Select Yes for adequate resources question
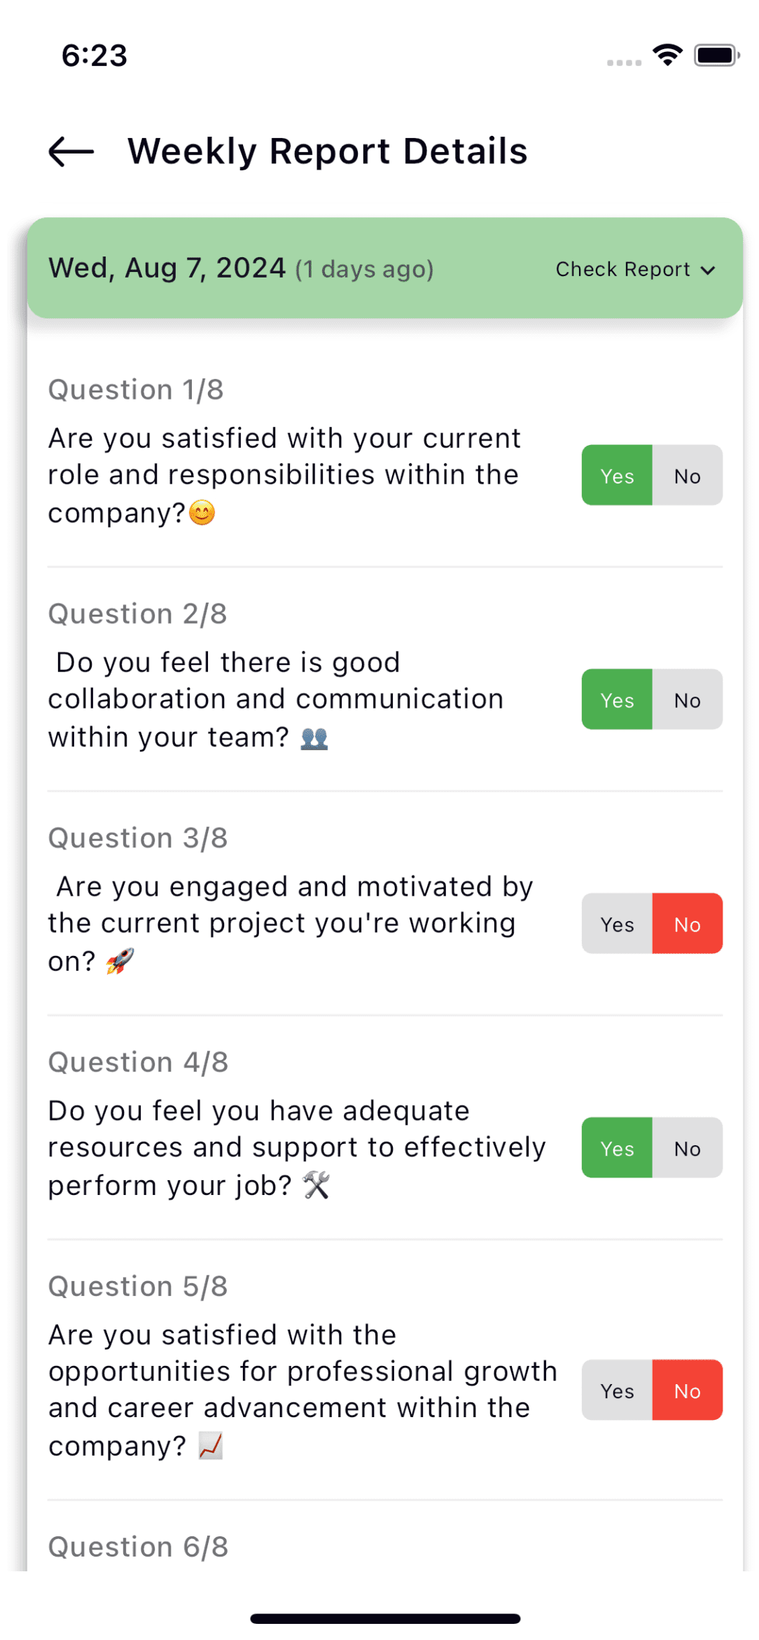The image size is (759, 1640). [617, 1149]
